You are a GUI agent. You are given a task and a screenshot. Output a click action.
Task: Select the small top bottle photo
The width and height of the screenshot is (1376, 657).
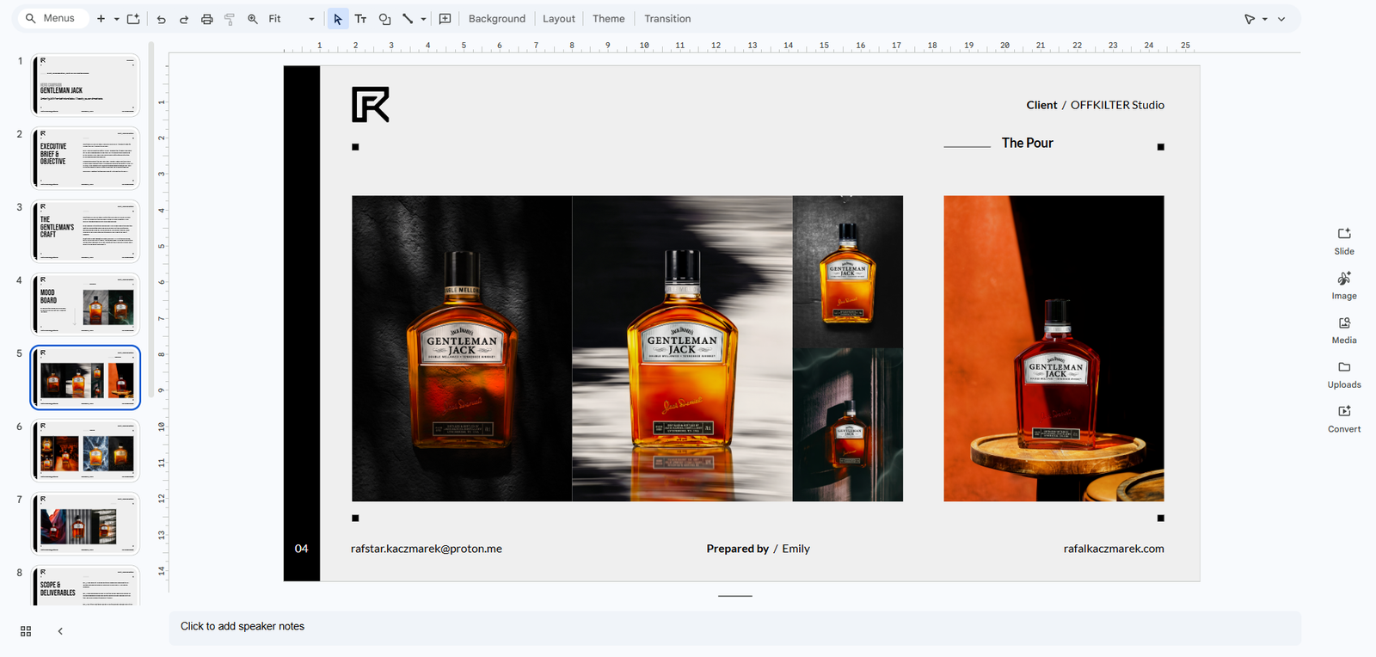[848, 272]
